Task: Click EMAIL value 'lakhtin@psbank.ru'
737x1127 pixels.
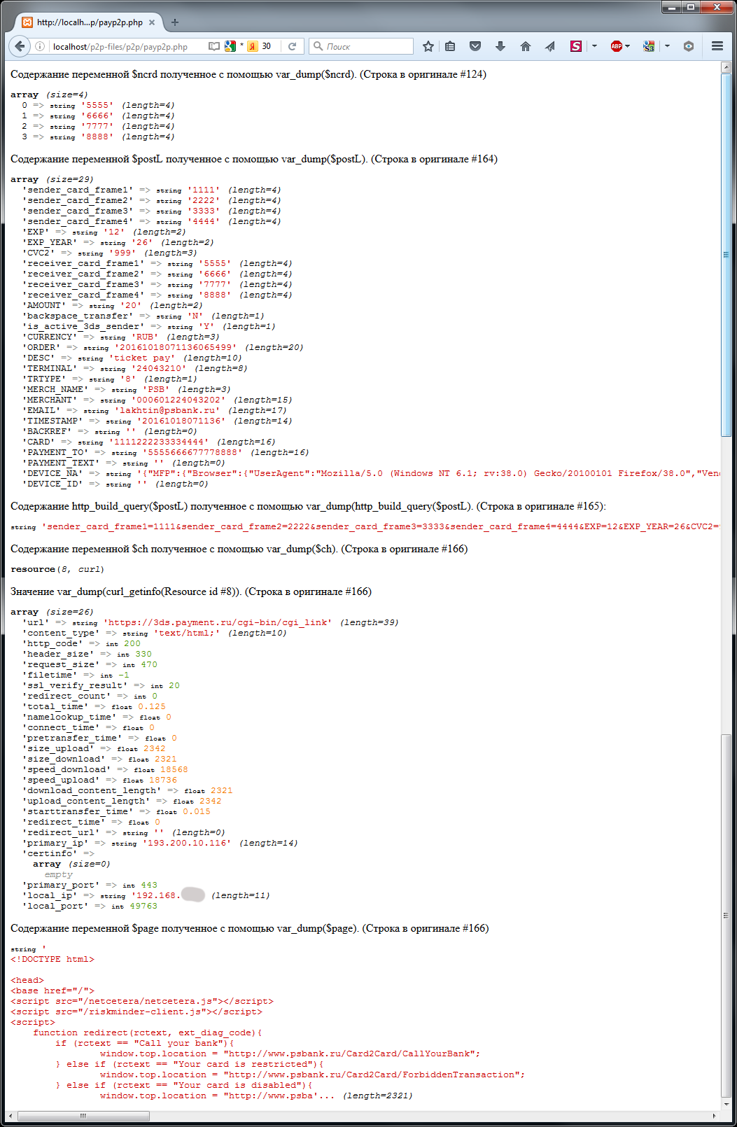Action: [x=167, y=410]
